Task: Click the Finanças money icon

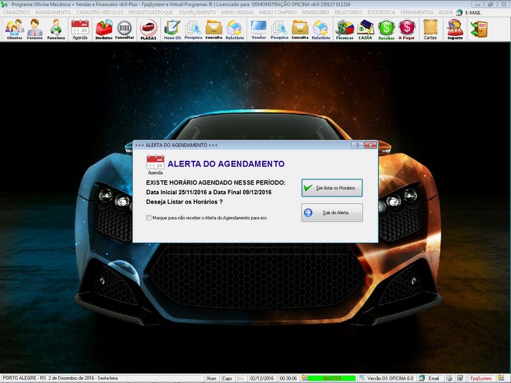Action: click(x=345, y=29)
